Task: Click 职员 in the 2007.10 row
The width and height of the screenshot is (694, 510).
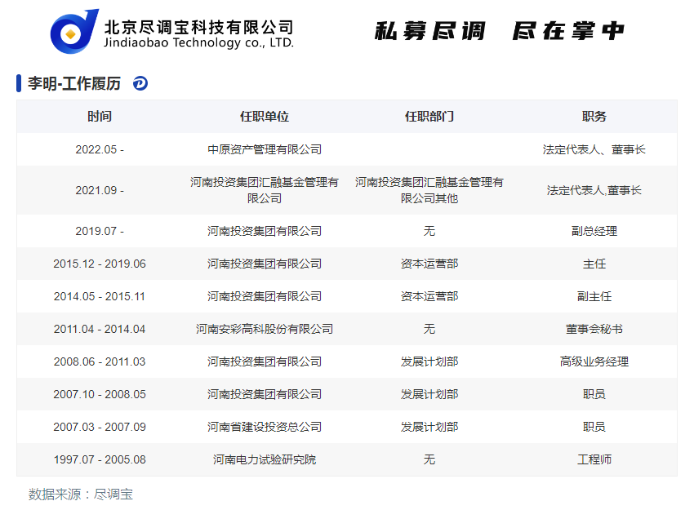Action: (594, 394)
